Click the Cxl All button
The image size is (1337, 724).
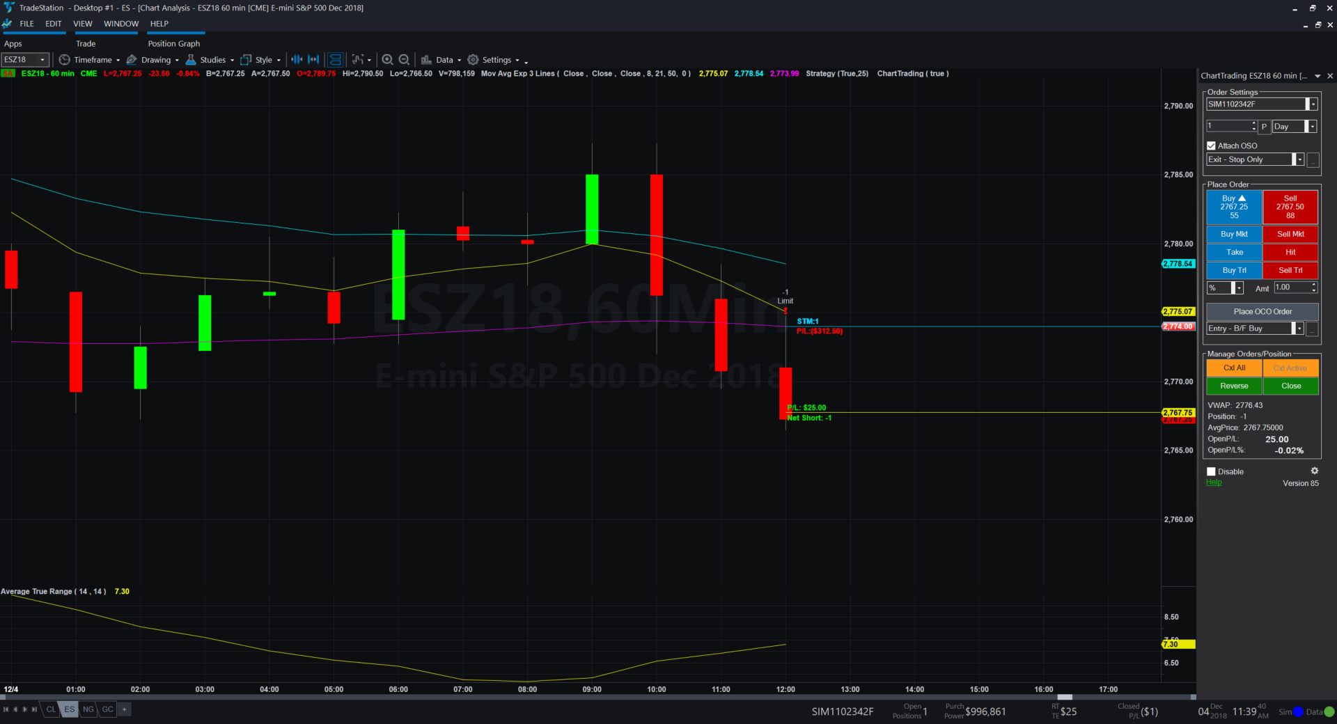click(1234, 368)
